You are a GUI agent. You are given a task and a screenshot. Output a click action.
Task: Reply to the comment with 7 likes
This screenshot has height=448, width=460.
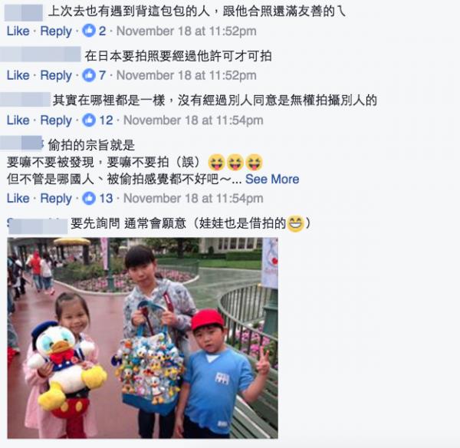point(56,75)
